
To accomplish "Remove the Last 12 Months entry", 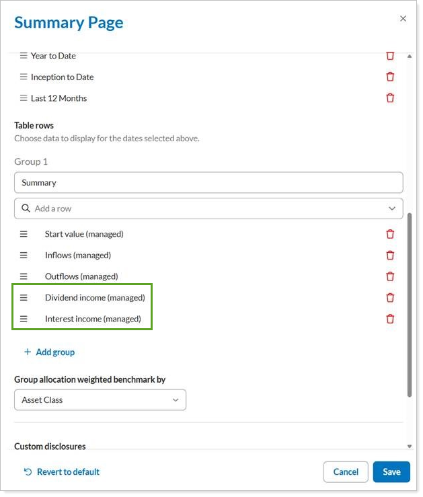I will point(390,98).
